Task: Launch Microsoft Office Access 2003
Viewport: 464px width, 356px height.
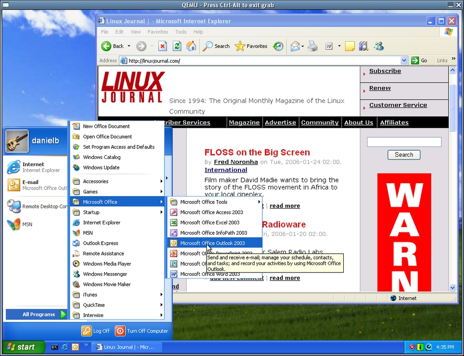Action: coord(211,212)
